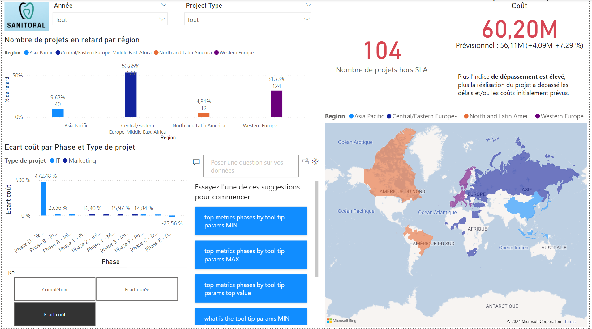
Task: Click suggestion 'what is the tool tip params MIN'
Action: 251,319
